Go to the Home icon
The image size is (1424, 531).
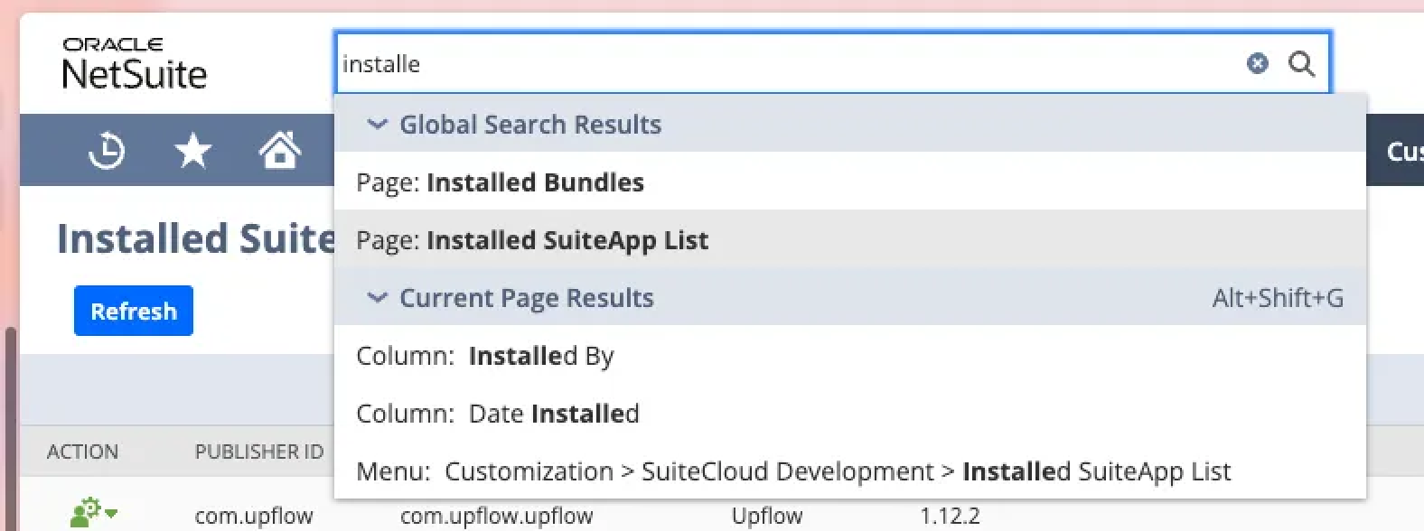click(279, 150)
